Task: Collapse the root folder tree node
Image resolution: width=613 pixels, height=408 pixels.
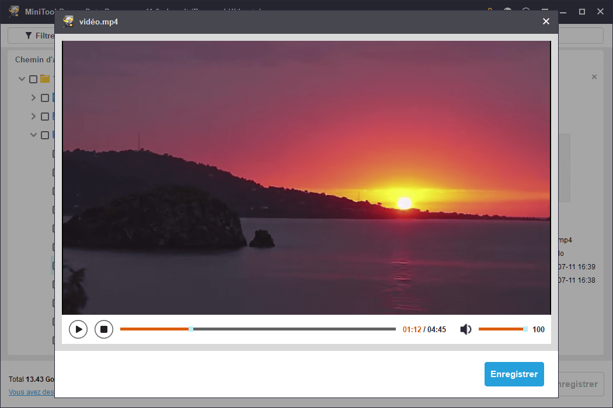Action: pos(22,79)
